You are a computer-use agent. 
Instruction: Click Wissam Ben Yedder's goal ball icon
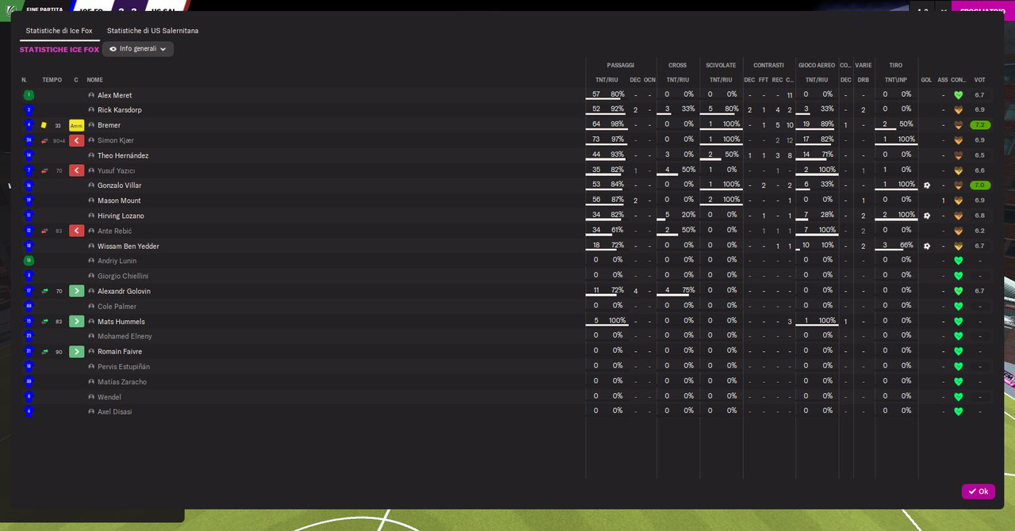point(926,246)
